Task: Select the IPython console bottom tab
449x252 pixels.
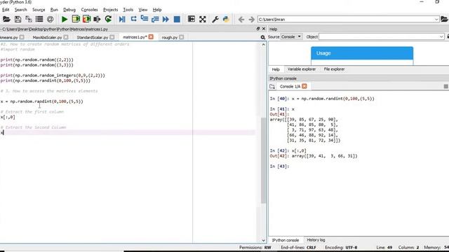Action: (x=286, y=240)
